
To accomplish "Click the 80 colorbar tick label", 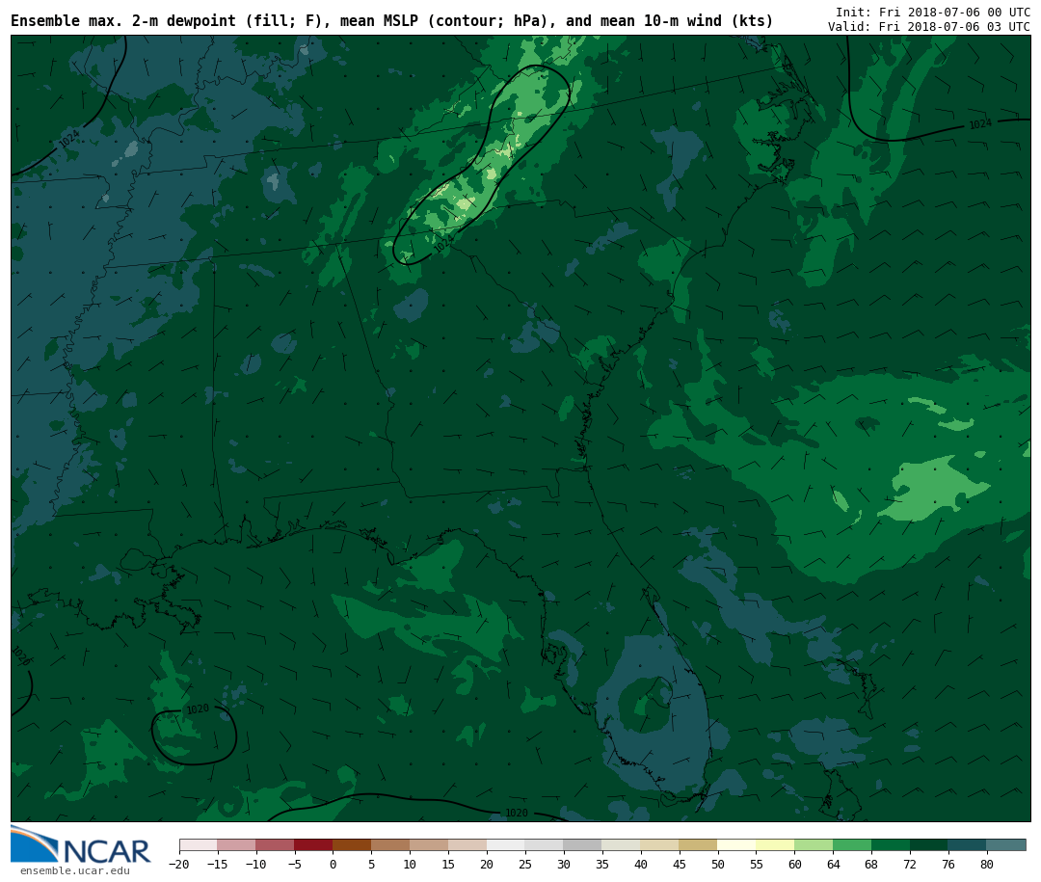I will (987, 864).
